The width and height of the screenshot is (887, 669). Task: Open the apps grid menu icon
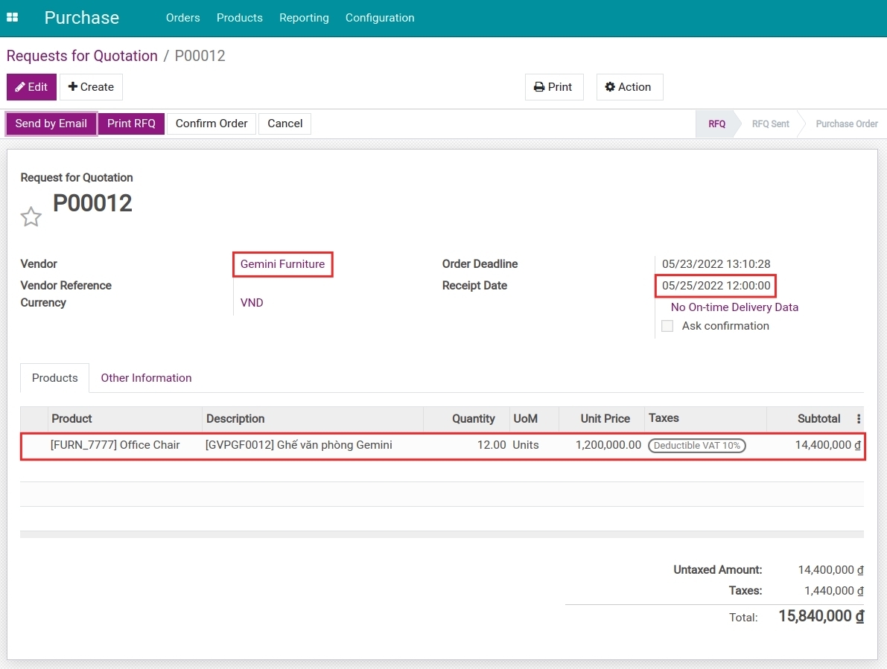[x=12, y=17]
